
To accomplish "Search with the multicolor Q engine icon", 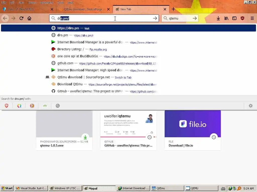I will (19, 106).
